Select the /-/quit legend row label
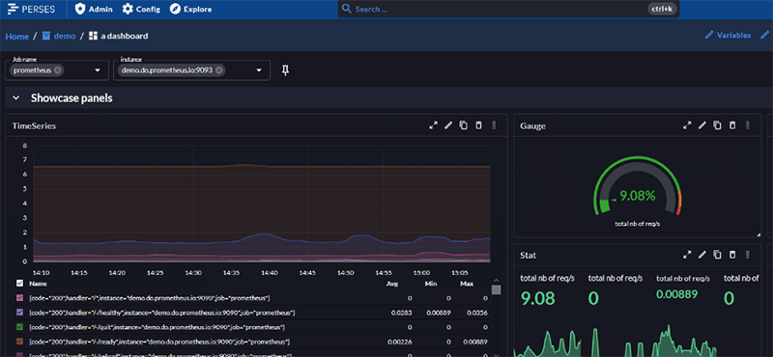 tap(157, 327)
